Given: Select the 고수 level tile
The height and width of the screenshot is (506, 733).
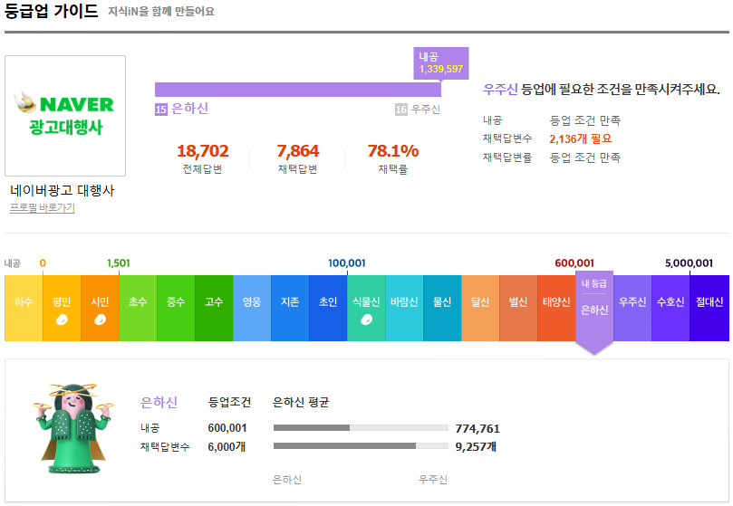Looking at the screenshot, I should pos(214,302).
